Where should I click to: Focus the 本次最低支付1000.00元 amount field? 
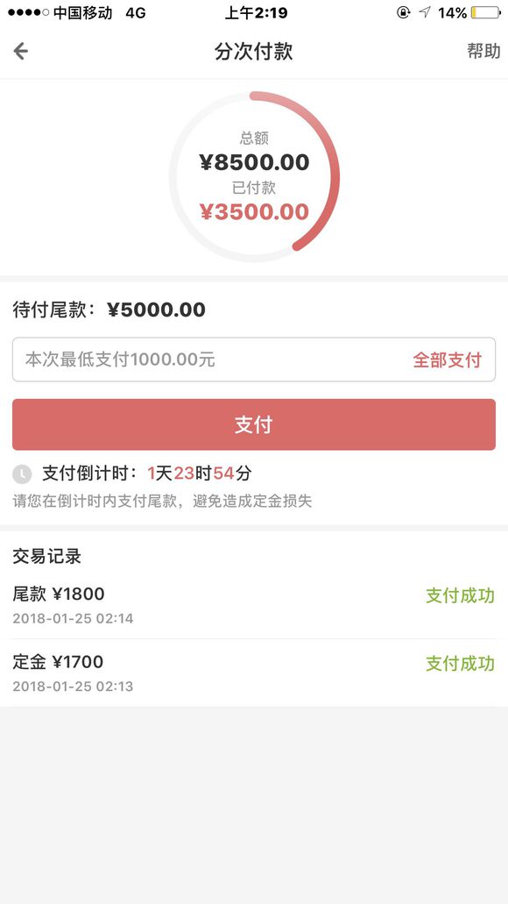tap(254, 359)
